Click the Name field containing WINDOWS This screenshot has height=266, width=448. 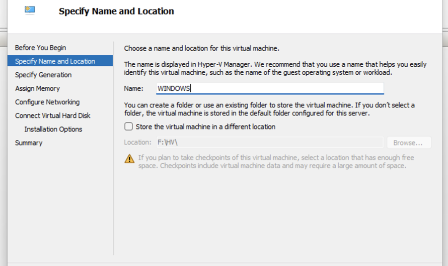(x=270, y=88)
